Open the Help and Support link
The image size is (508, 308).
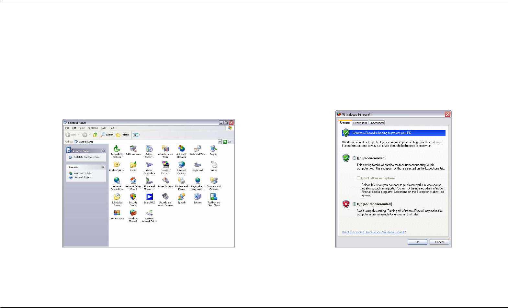pyautogui.click(x=83, y=178)
